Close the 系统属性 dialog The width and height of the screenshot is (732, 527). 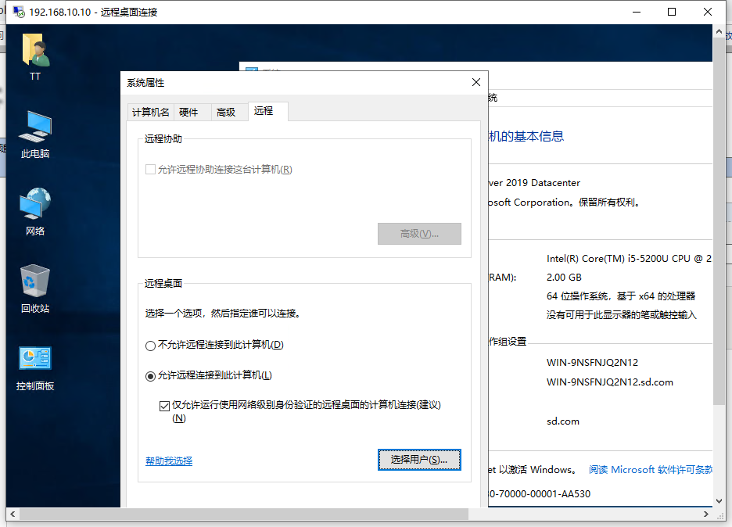pos(476,82)
